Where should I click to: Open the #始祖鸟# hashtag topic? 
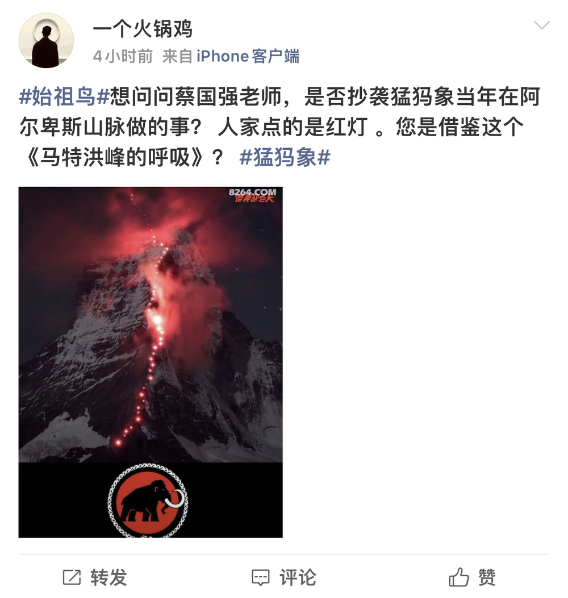click(x=64, y=96)
